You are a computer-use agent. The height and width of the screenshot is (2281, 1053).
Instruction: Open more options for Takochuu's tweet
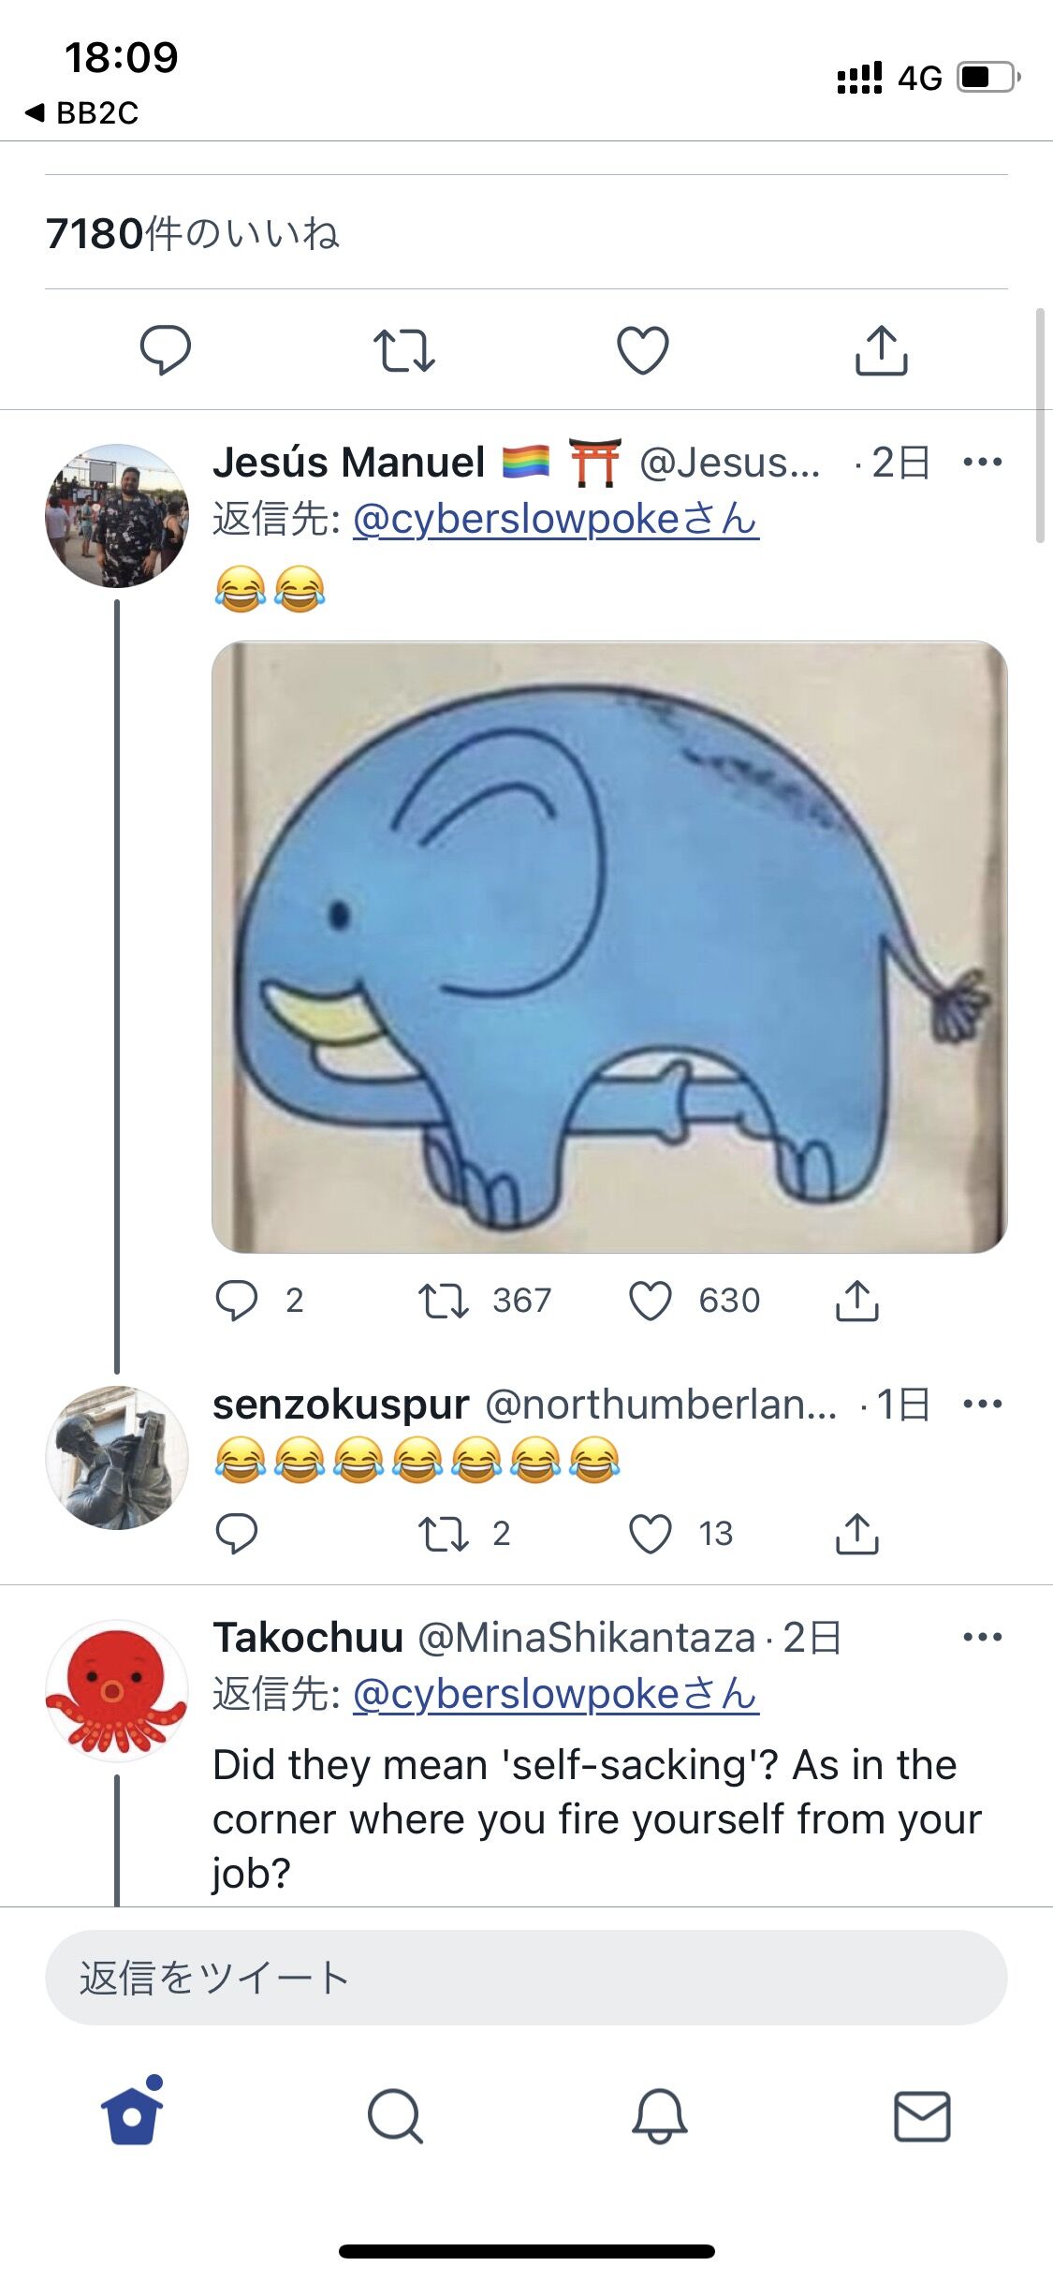[x=982, y=1637]
